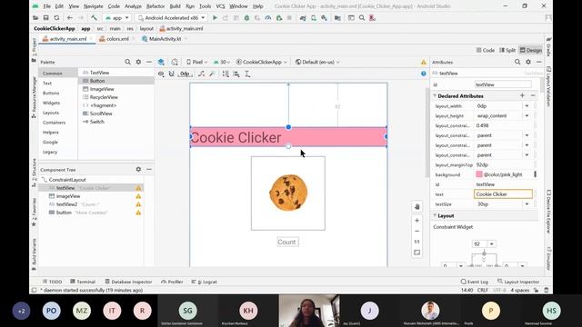Open the Default (en-us) locale dropdown
The width and height of the screenshot is (582, 327).
[317, 62]
